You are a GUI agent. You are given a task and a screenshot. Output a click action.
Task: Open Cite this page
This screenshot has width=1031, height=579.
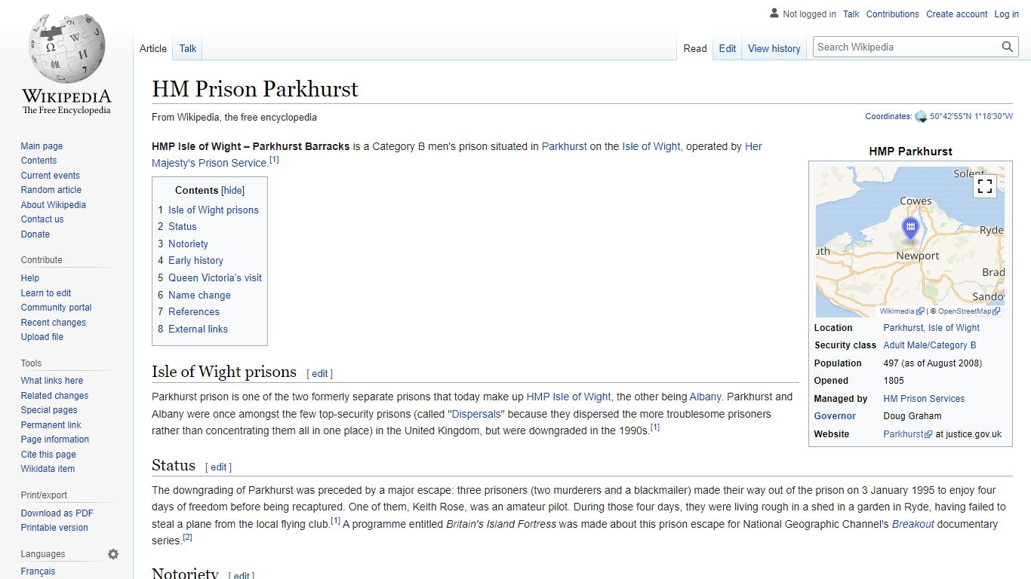point(48,455)
